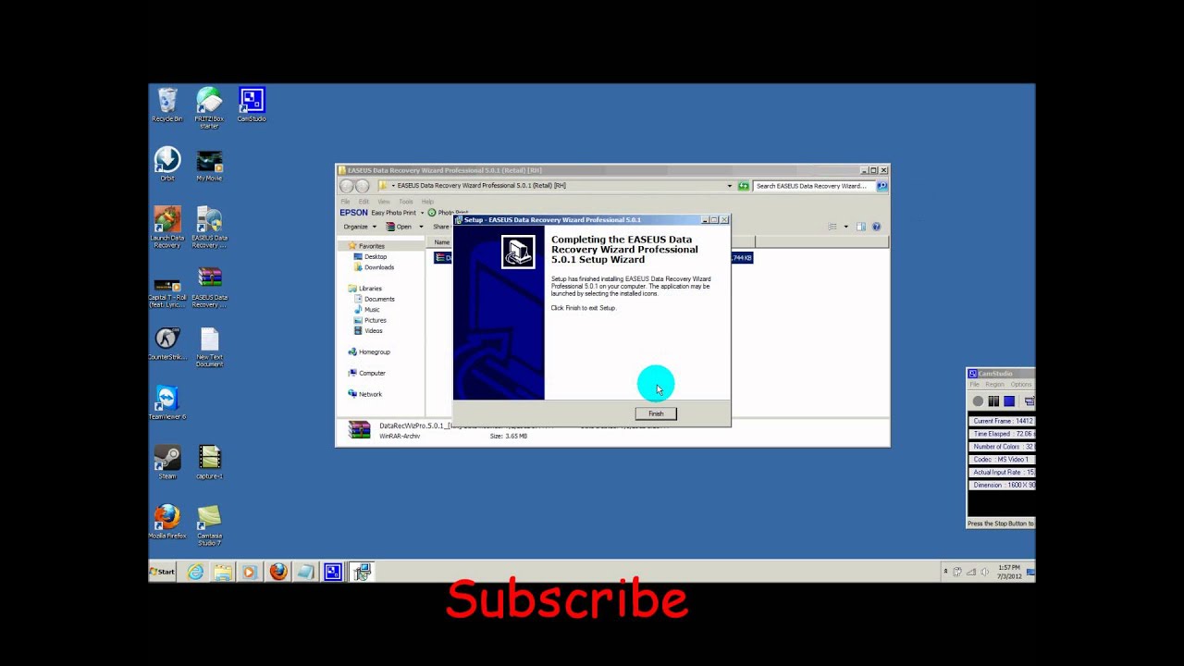The height and width of the screenshot is (666, 1184).
Task: Expand the address bar history dropdown
Action: (x=729, y=186)
